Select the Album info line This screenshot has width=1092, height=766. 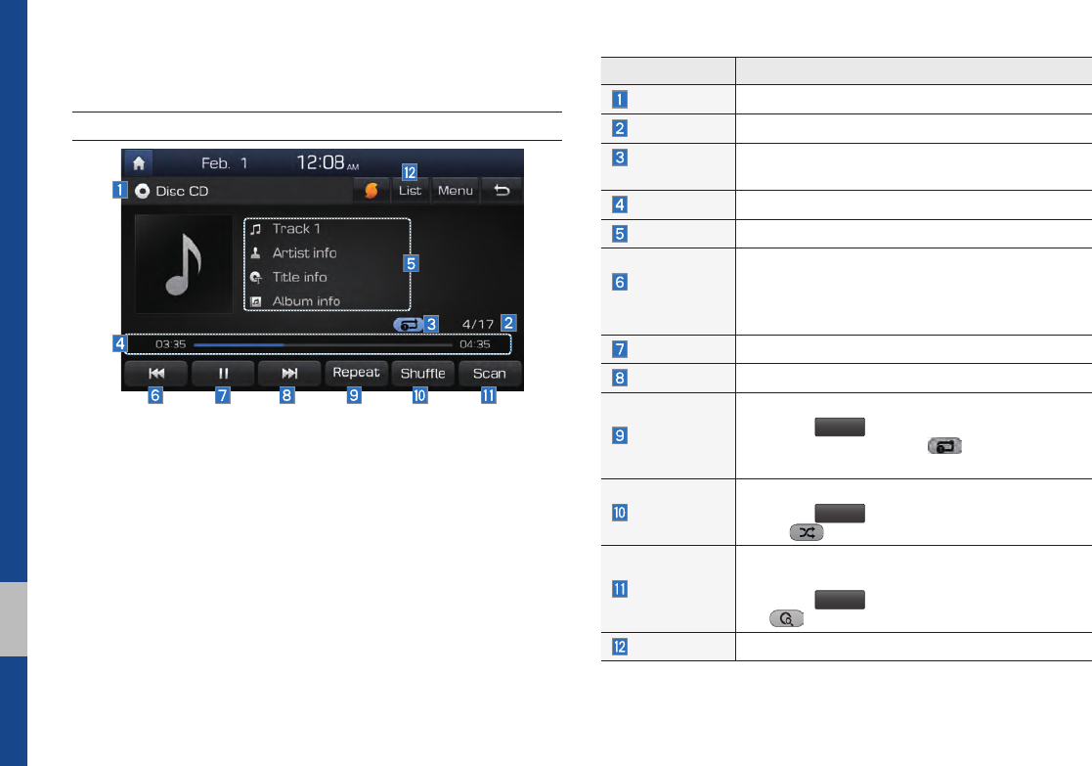pyautogui.click(x=306, y=301)
